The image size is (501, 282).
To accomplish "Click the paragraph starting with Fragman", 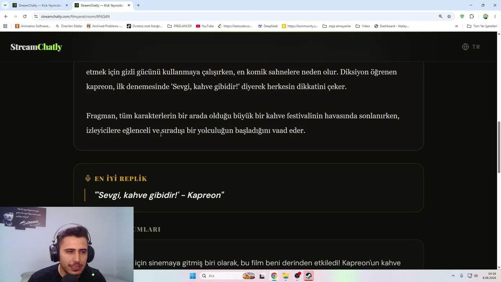I will pyautogui.click(x=243, y=123).
